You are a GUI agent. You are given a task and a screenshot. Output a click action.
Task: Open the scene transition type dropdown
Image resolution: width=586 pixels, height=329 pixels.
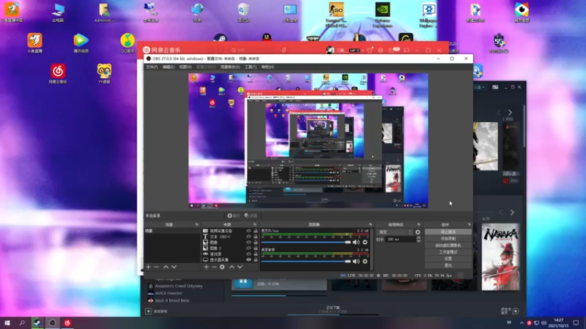(x=395, y=232)
